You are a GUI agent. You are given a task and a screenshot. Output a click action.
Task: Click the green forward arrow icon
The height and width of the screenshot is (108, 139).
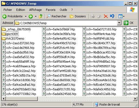click(x=30, y=17)
